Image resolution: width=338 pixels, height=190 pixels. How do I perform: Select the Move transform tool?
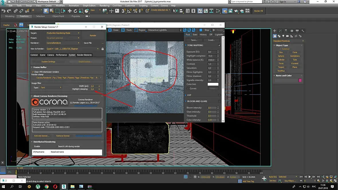click(70, 11)
